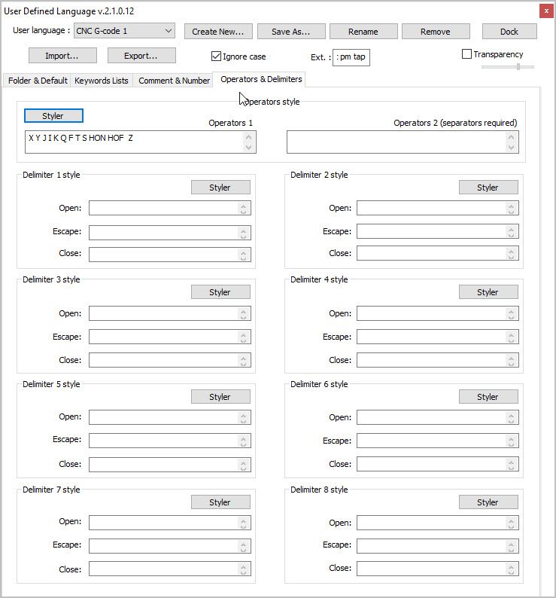Click the Save As... button

click(x=290, y=32)
